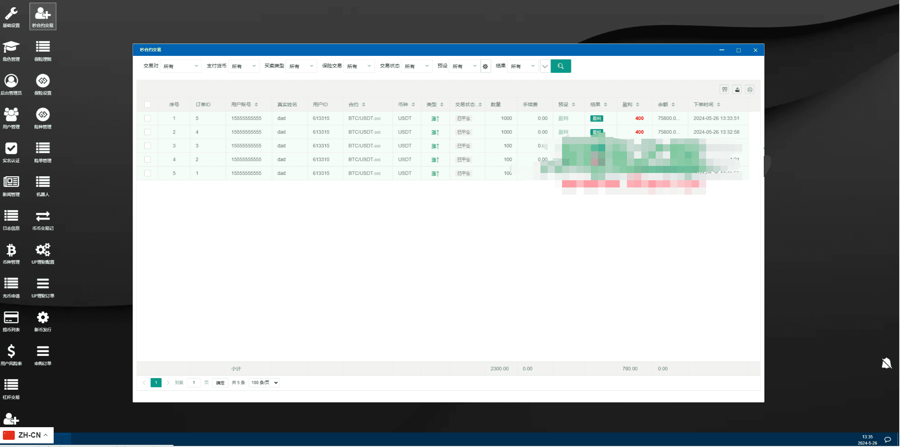
Task: Open column filter grid icon
Action: tap(725, 90)
